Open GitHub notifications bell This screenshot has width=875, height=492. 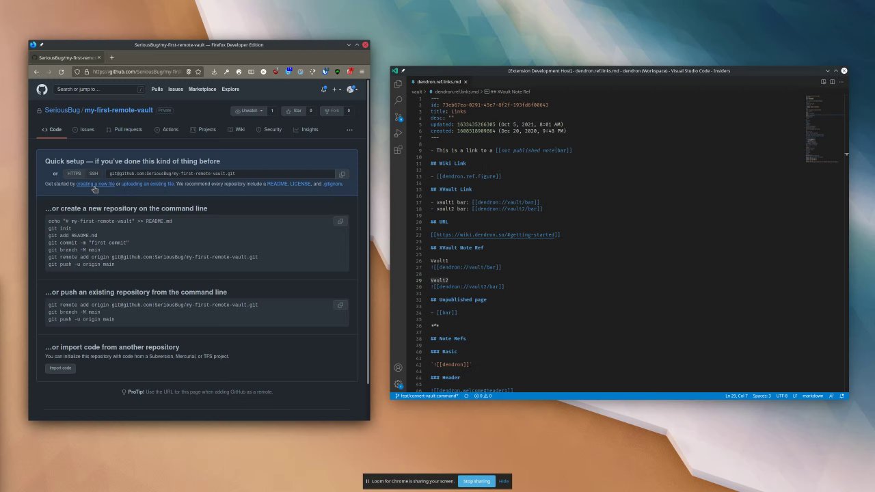[323, 90]
